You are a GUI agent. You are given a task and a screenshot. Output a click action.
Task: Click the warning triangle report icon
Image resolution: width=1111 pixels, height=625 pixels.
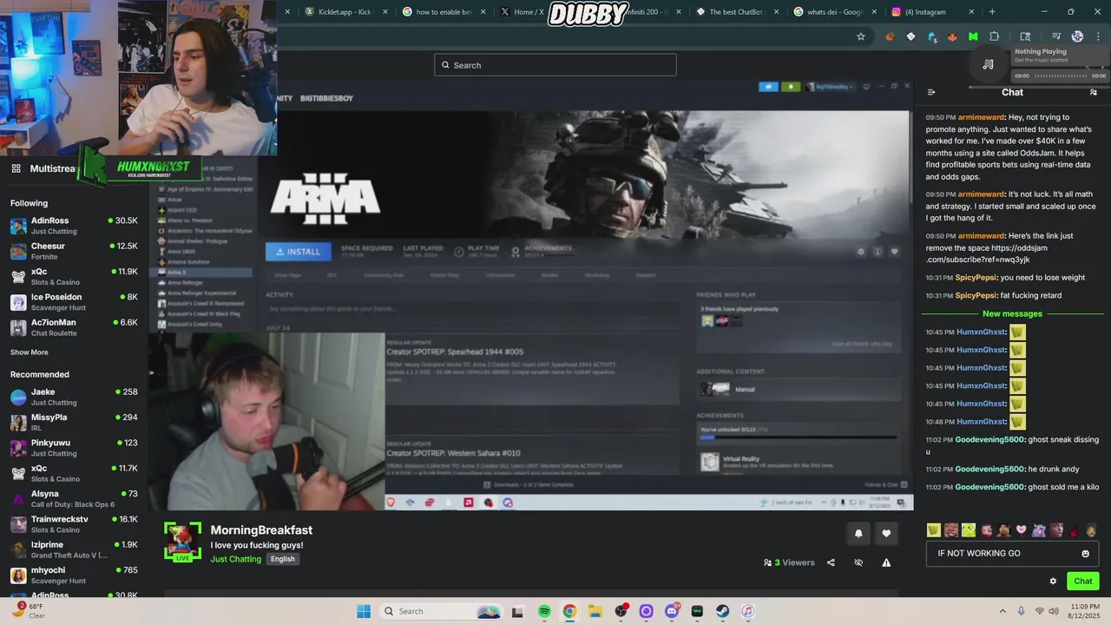point(886,562)
